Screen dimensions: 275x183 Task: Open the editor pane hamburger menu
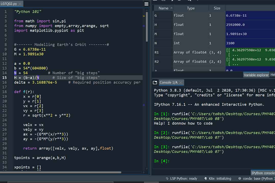click(146, 4)
